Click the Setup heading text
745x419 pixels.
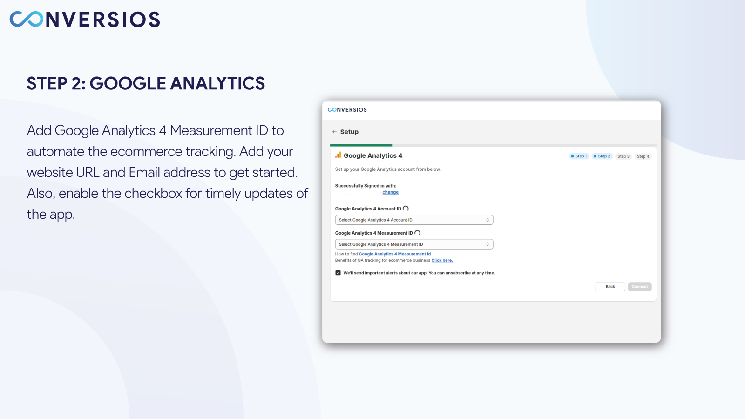(349, 132)
